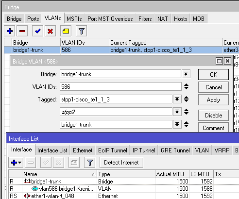Open filter in Interface List toolbar
The height and width of the screenshot is (199, 239).
(x=89, y=163)
